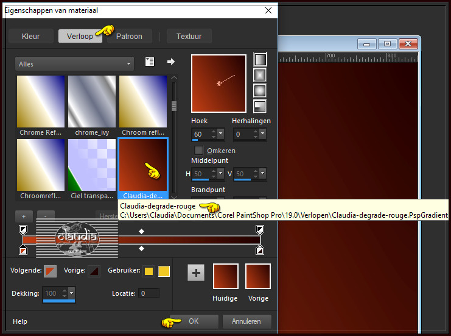
Task: Click the gradient list scroll up arrow
Action: coord(173,78)
